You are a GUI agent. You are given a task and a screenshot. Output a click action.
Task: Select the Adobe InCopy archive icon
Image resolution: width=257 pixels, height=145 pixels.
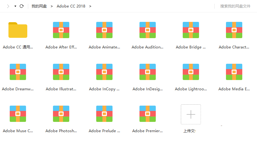pos(104,72)
